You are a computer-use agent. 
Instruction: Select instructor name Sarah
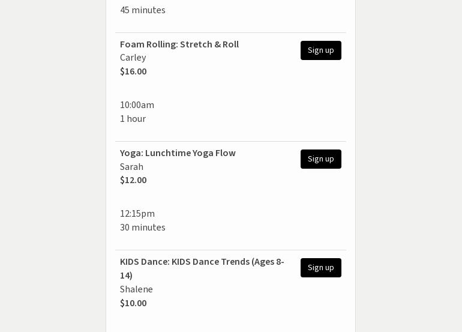tap(131, 167)
